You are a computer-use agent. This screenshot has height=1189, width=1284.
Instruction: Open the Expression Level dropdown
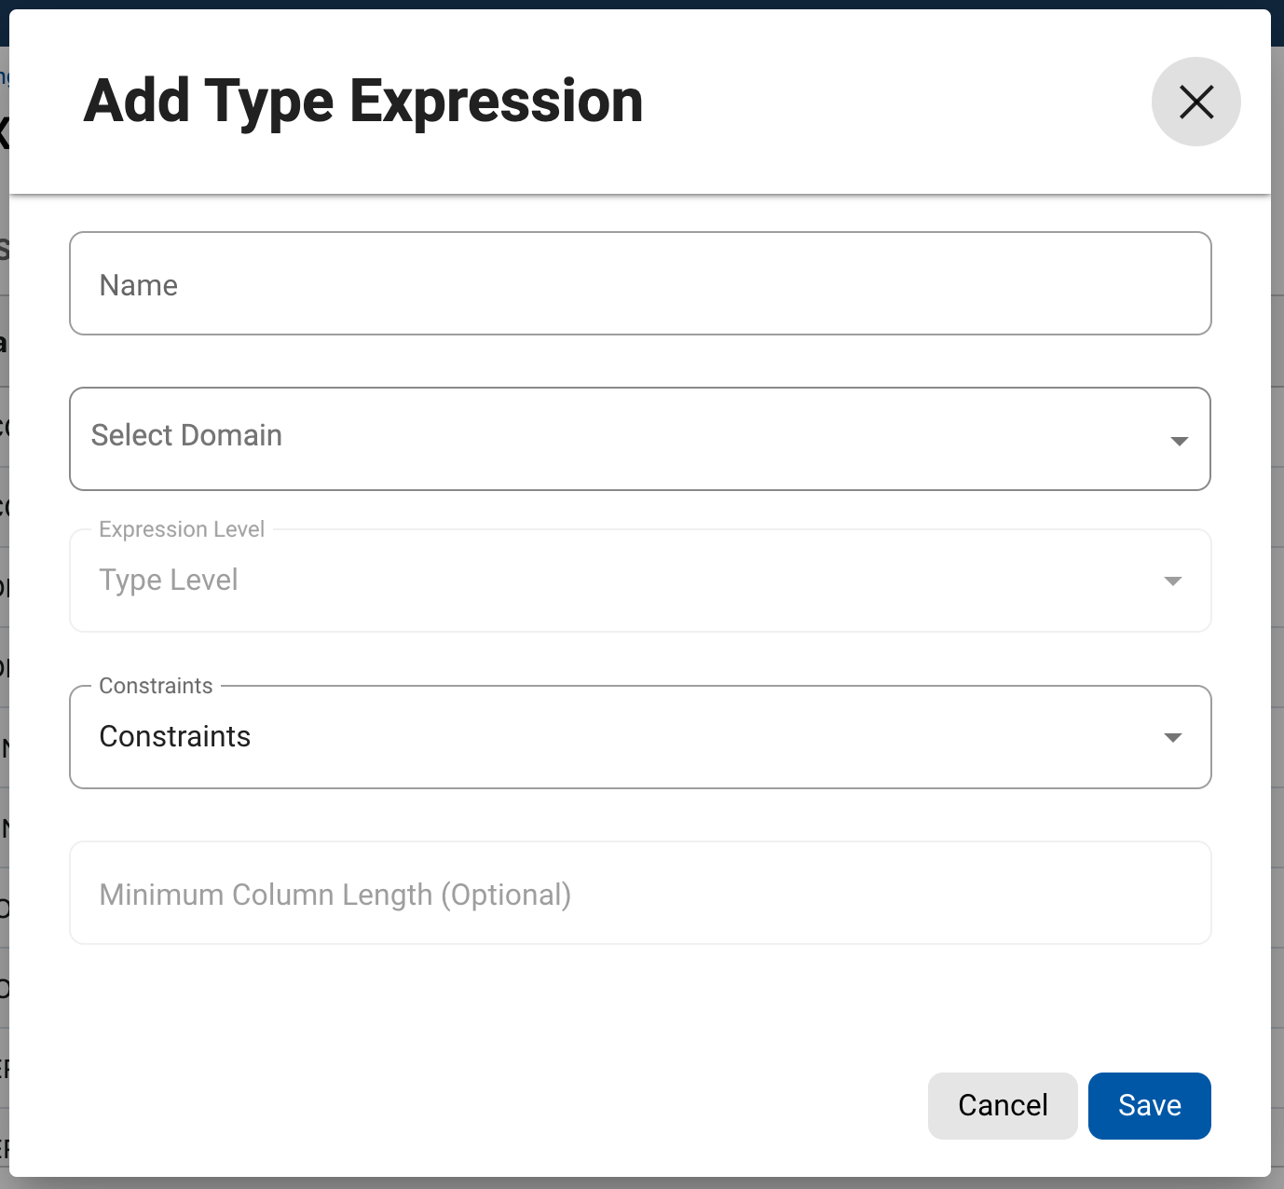pos(639,581)
